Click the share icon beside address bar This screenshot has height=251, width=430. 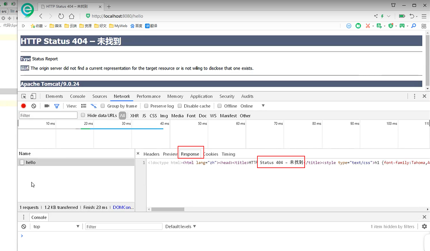click(x=376, y=16)
